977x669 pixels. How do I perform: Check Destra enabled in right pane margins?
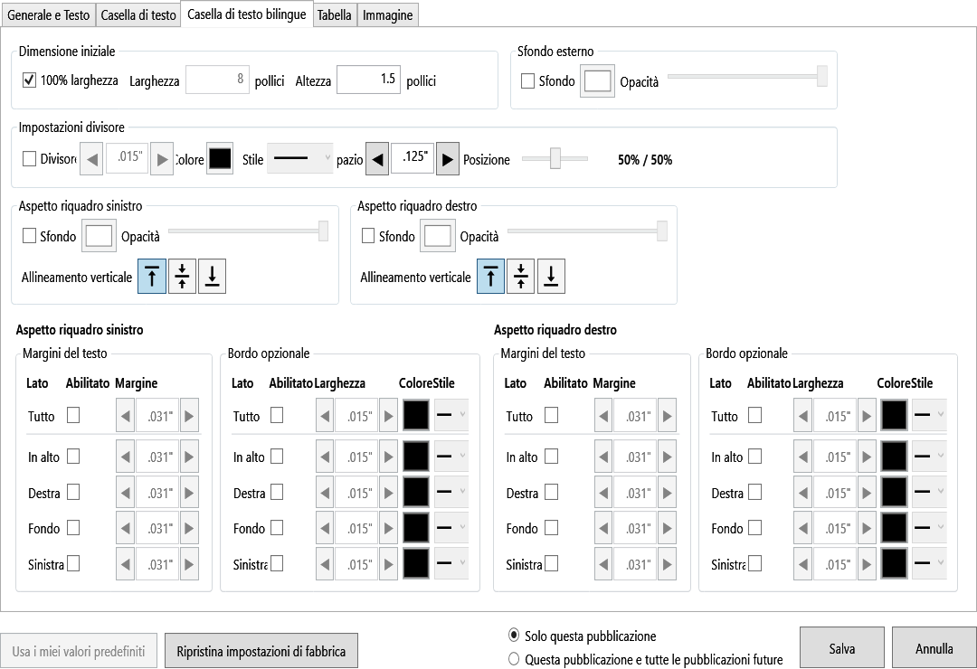(552, 492)
